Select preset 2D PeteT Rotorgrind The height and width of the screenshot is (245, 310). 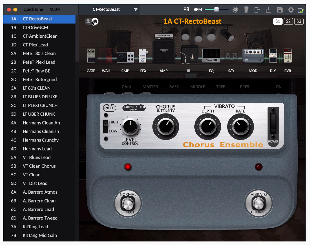coord(39,80)
